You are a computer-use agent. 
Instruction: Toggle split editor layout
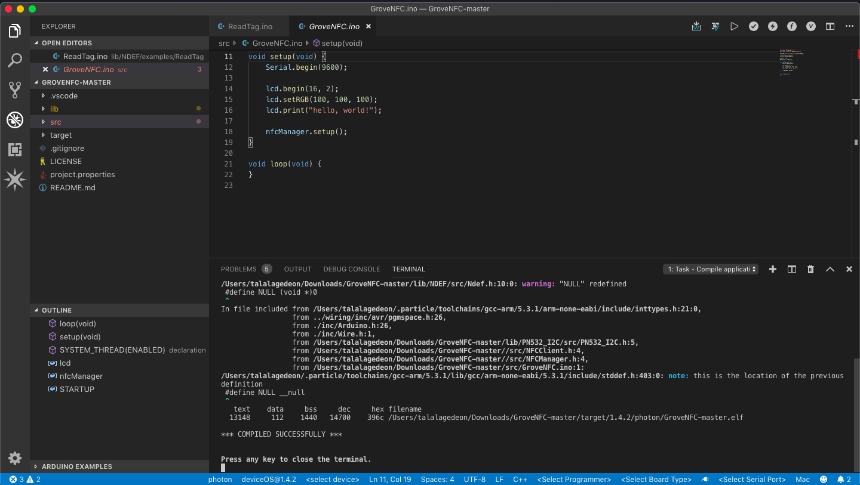[830, 26]
